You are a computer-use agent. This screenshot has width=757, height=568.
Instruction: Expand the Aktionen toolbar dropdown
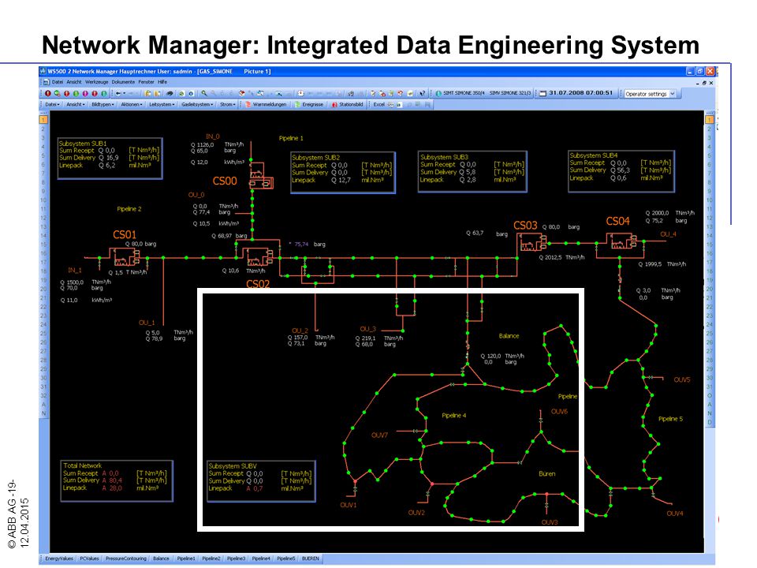[132, 104]
